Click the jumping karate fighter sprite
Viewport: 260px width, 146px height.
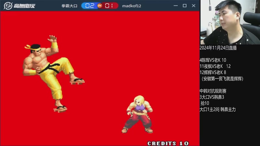(x=53, y=74)
